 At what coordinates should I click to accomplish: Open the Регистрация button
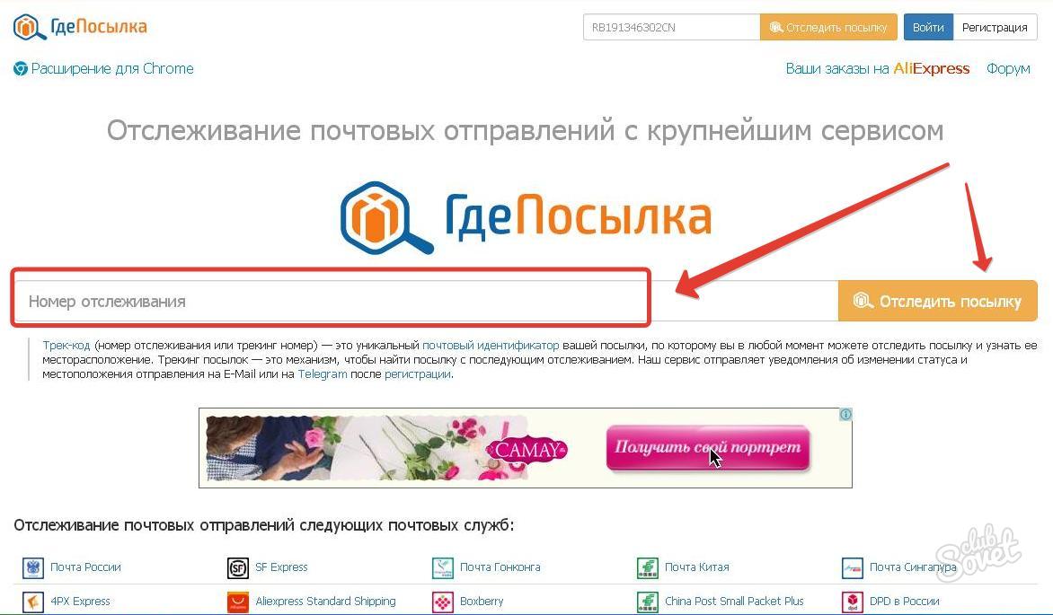(995, 28)
